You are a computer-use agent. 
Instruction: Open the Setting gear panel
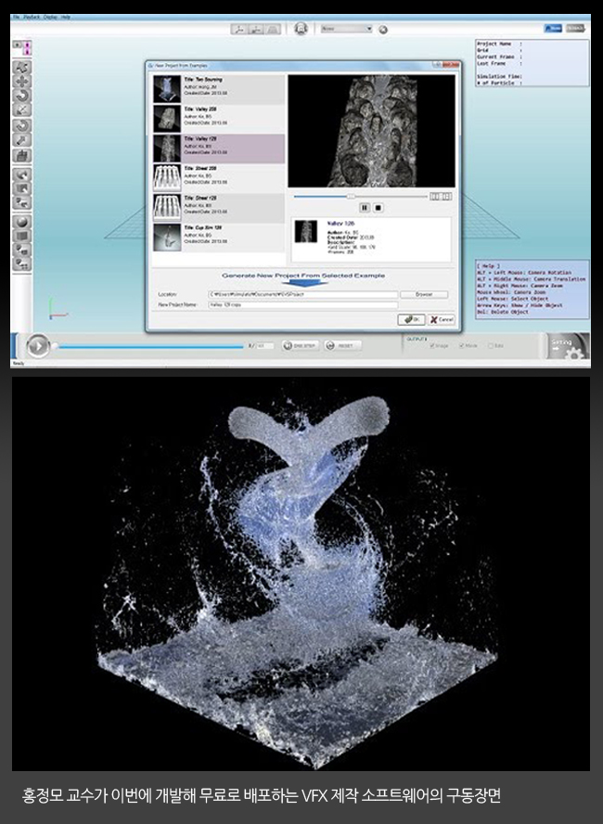567,346
